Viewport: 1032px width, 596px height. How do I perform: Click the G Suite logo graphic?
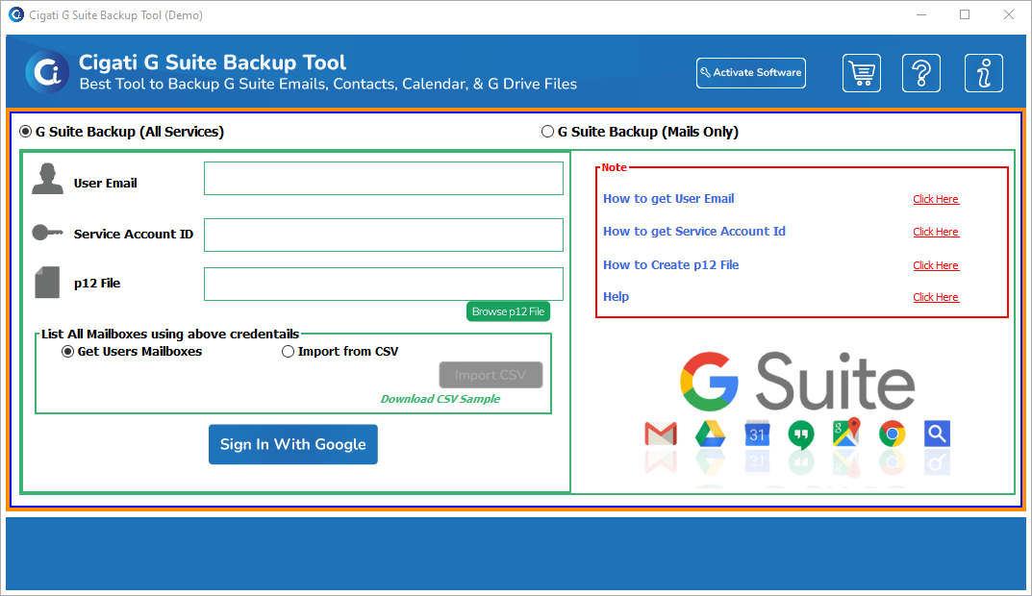click(797, 382)
